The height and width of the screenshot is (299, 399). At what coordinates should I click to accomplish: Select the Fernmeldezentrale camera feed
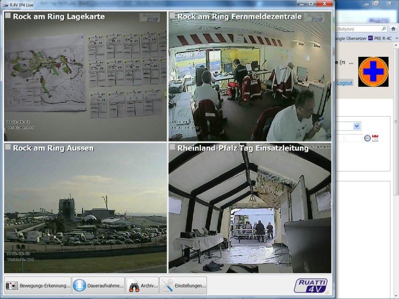coord(250,76)
